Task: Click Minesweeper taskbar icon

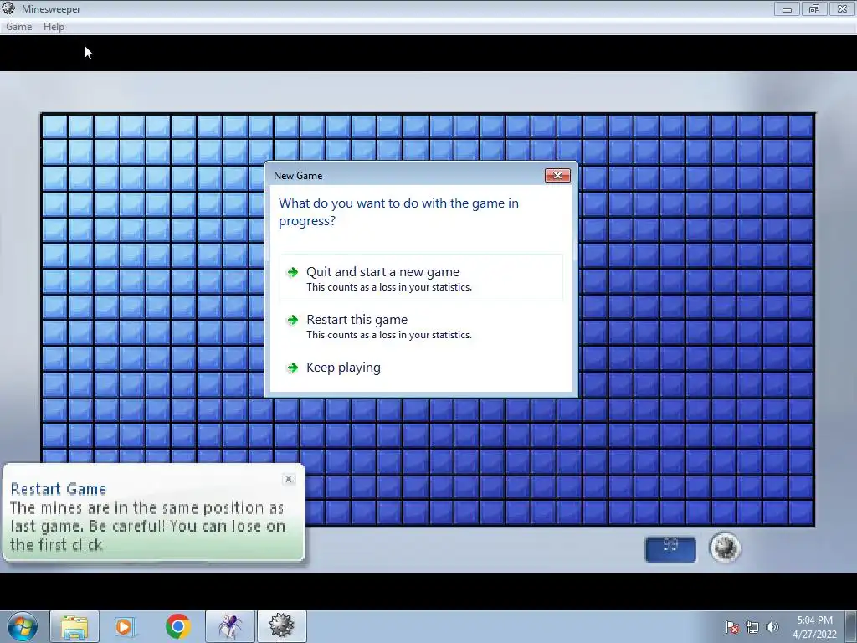Action: coord(281,626)
